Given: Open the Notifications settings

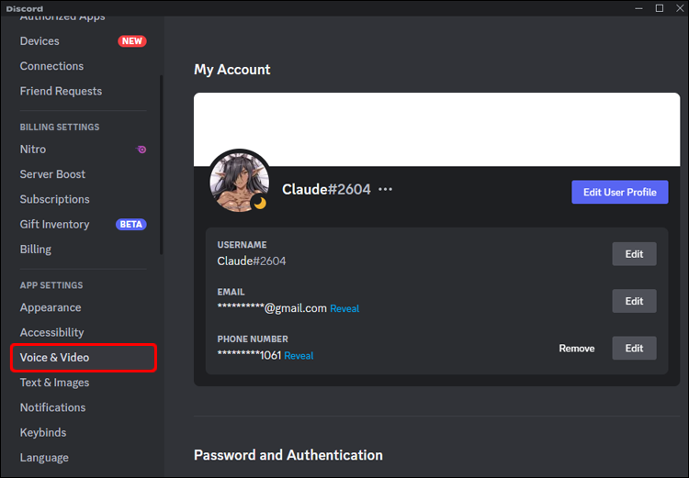Looking at the screenshot, I should pyautogui.click(x=52, y=407).
